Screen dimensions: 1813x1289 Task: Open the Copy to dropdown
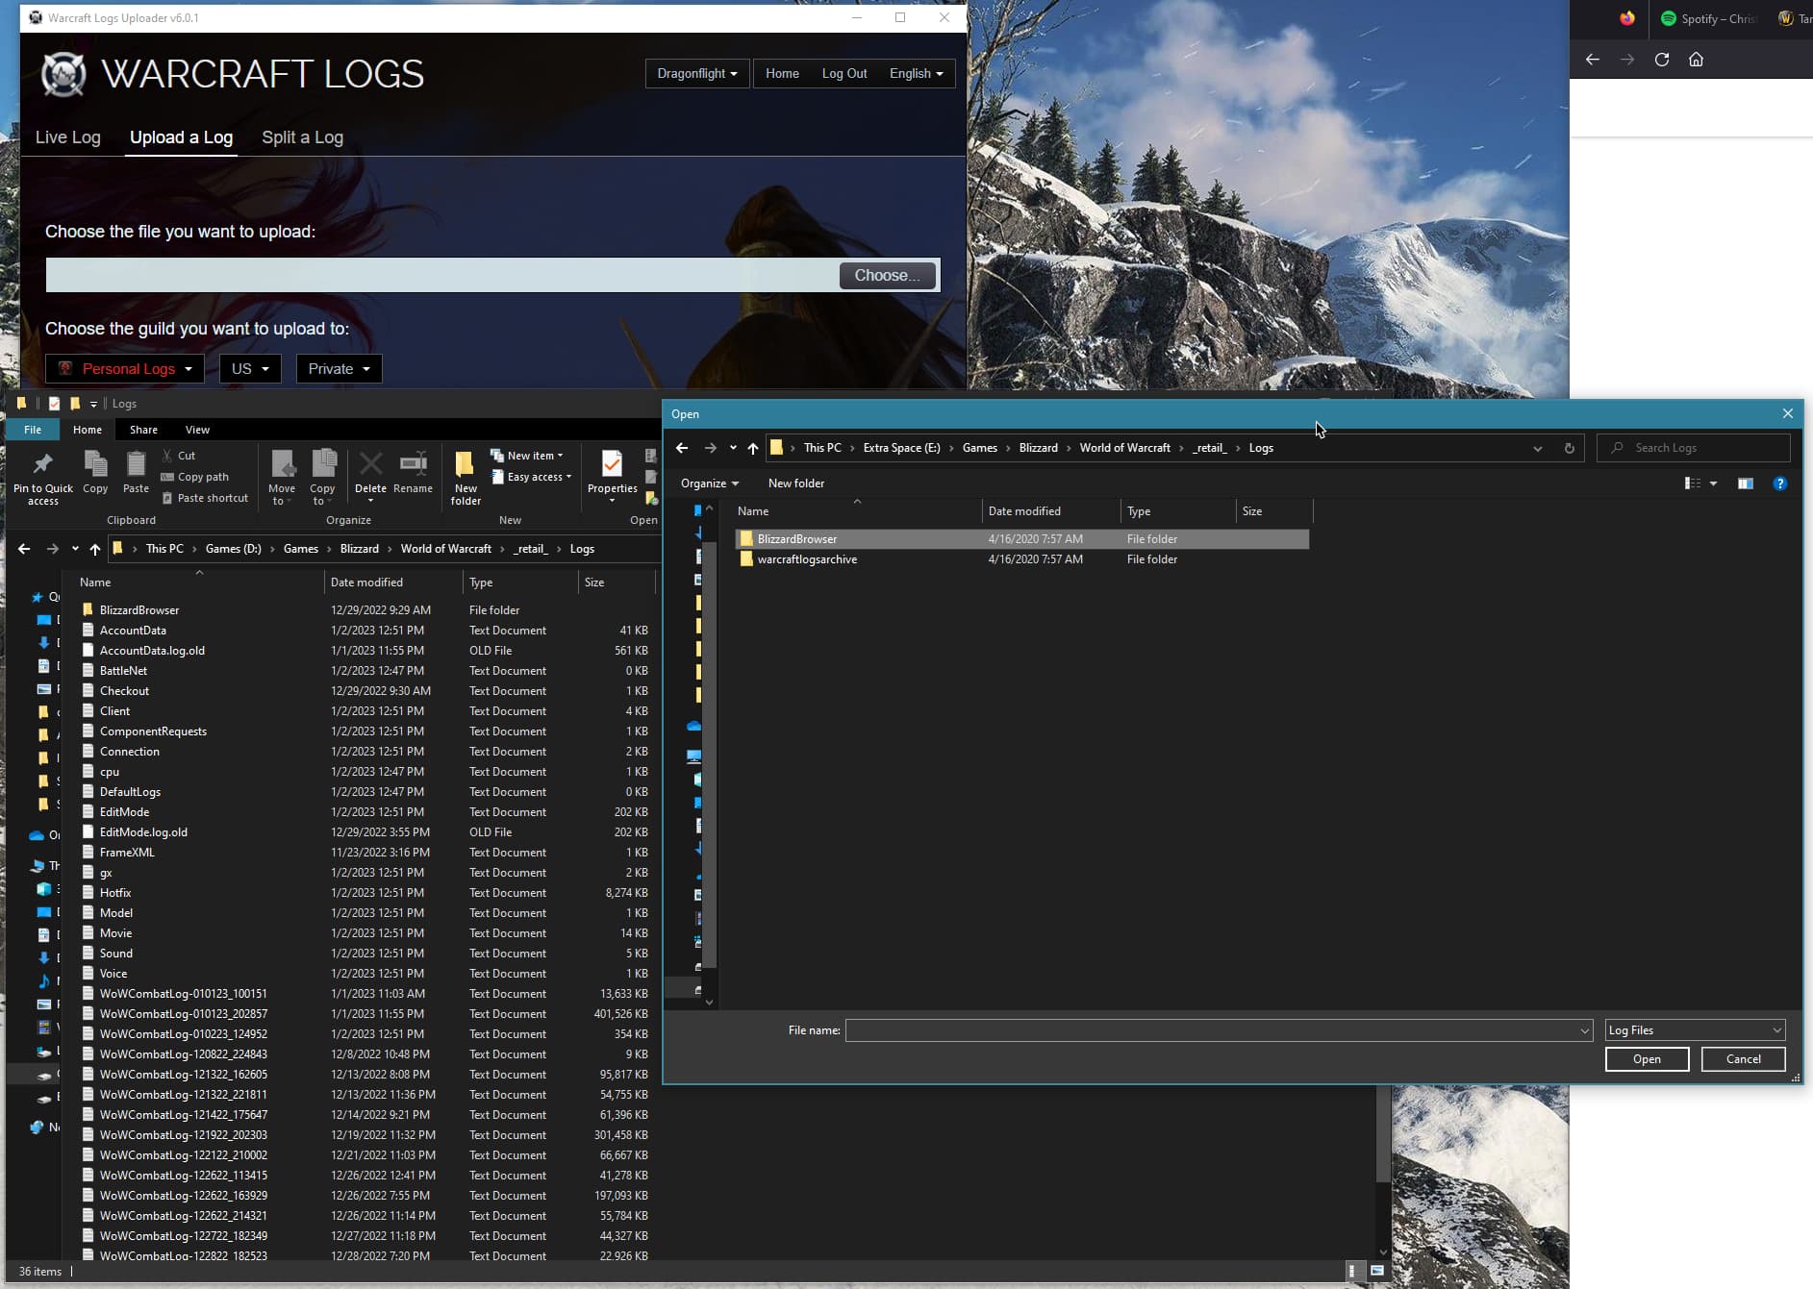(x=322, y=478)
